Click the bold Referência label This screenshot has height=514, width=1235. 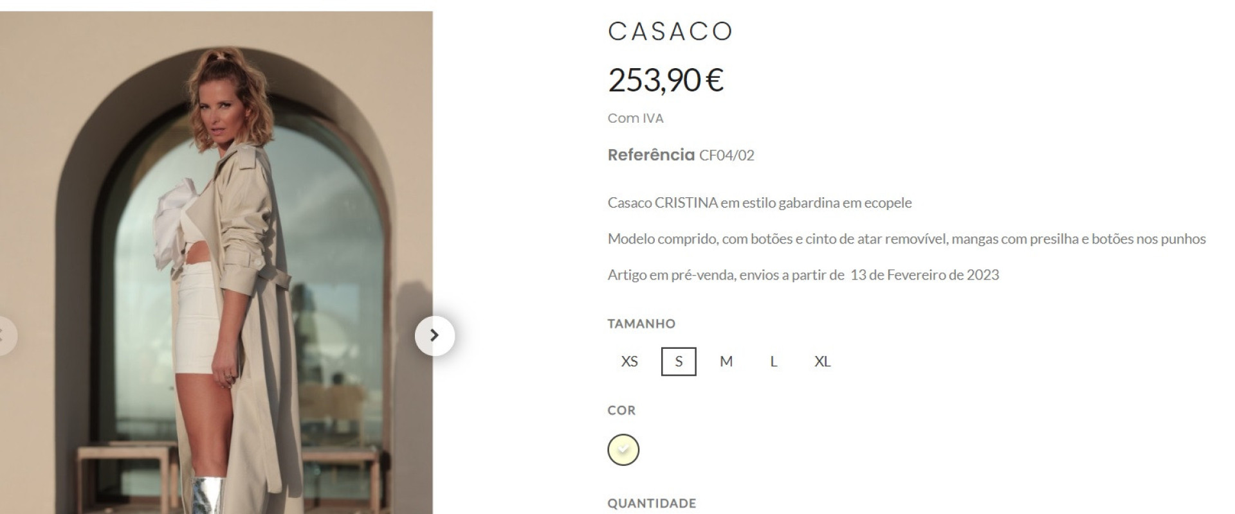[651, 155]
